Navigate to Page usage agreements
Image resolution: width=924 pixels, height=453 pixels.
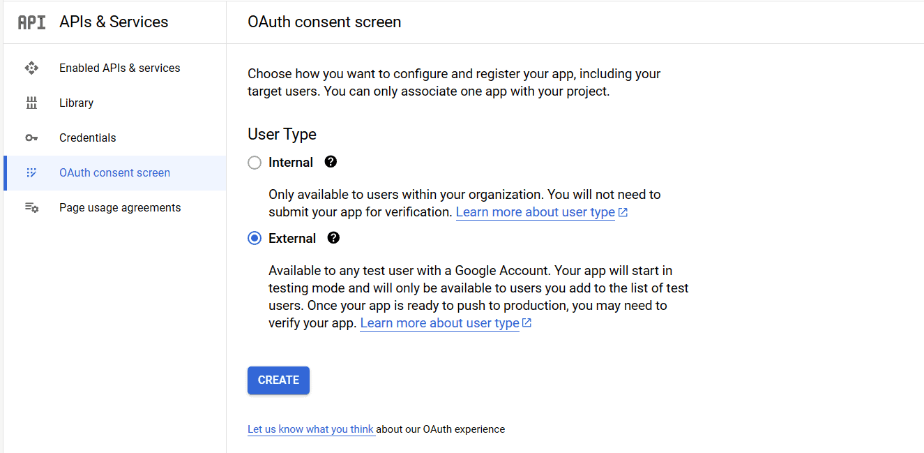tap(120, 207)
